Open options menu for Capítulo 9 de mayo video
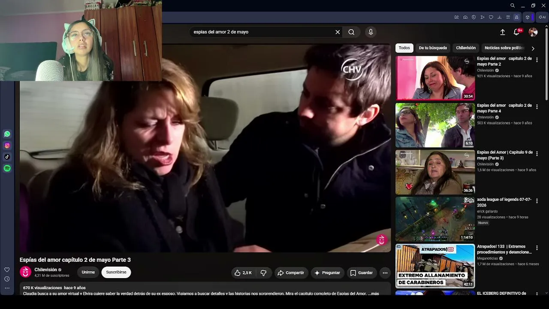Viewport: 549px width, 309px height. pos(537,154)
